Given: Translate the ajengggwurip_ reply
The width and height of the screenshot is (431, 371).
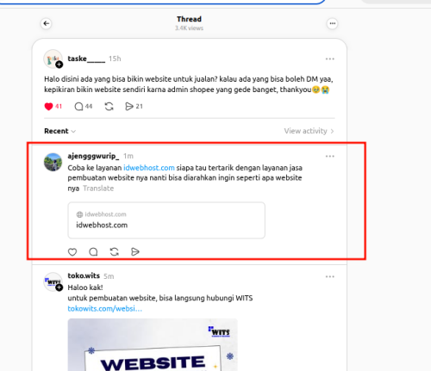Looking at the screenshot, I should [x=98, y=189].
